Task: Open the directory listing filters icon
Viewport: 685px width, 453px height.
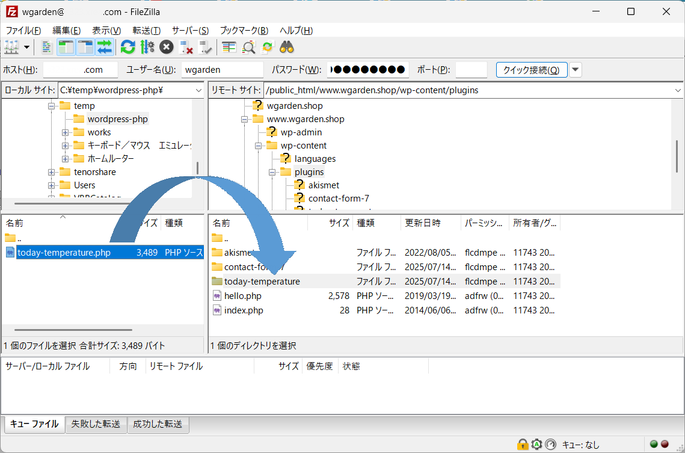Action: pos(229,47)
